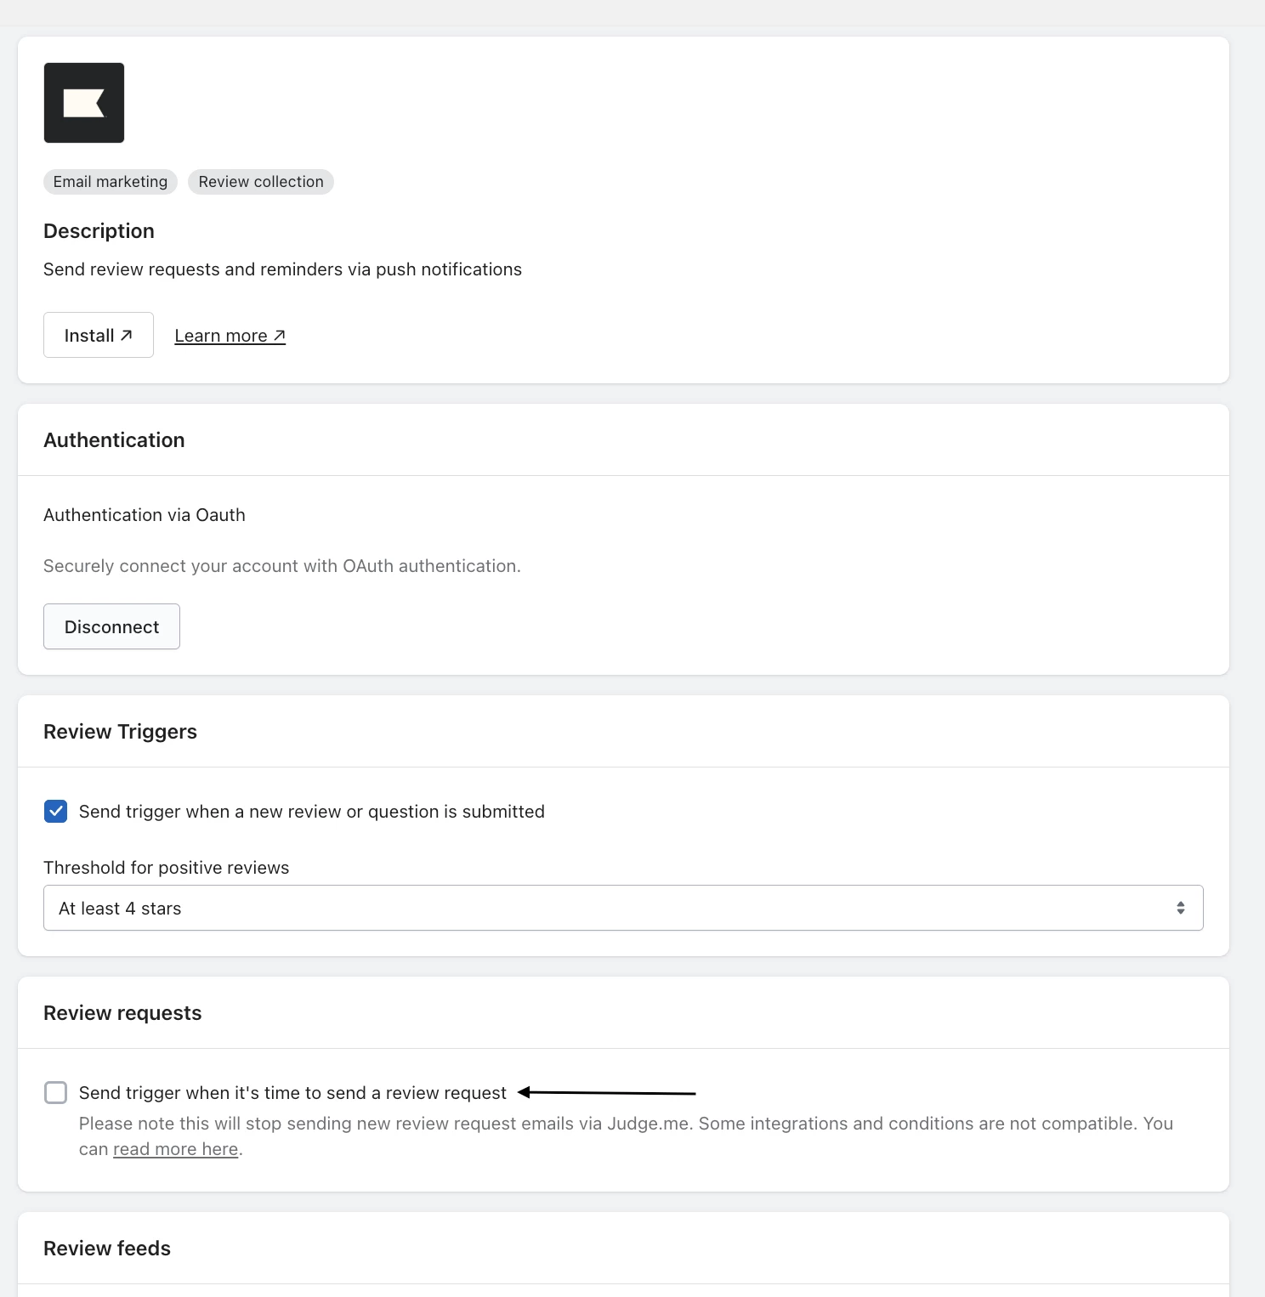The height and width of the screenshot is (1297, 1265).
Task: Enable Send trigger for review request checkbox
Action: pyautogui.click(x=56, y=1093)
